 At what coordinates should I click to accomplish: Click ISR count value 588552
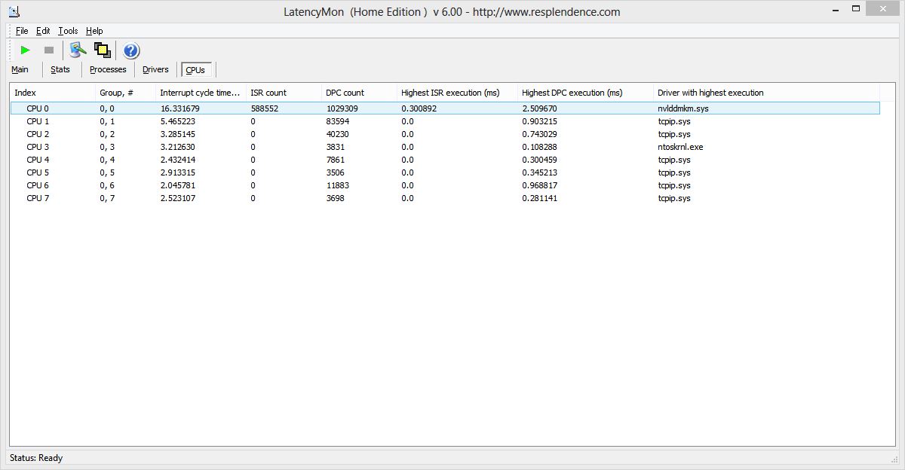click(265, 108)
